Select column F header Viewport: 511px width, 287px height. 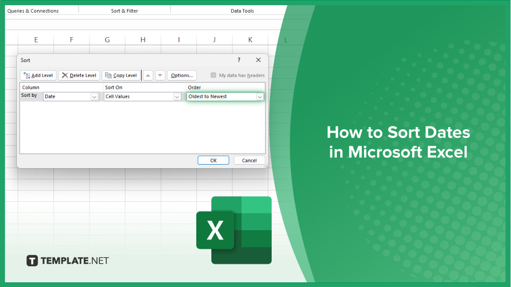tap(71, 39)
